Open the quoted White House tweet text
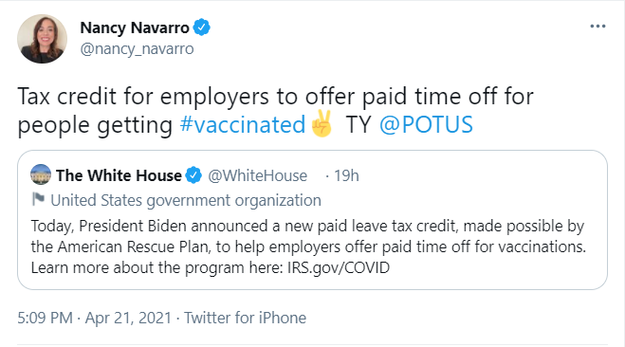Viewport: 625px width, 347px height. (x=308, y=247)
